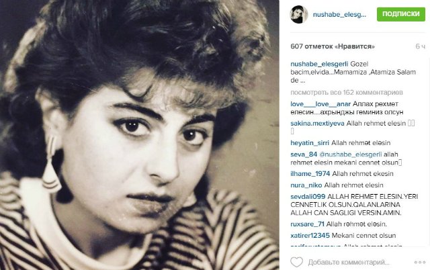Open ruxsare_71 commenter profile
The width and height of the screenshot is (430, 270).
[x=307, y=224]
